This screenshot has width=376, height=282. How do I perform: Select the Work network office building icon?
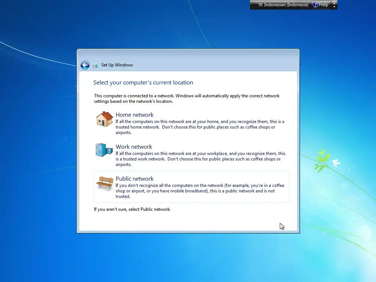[104, 150]
